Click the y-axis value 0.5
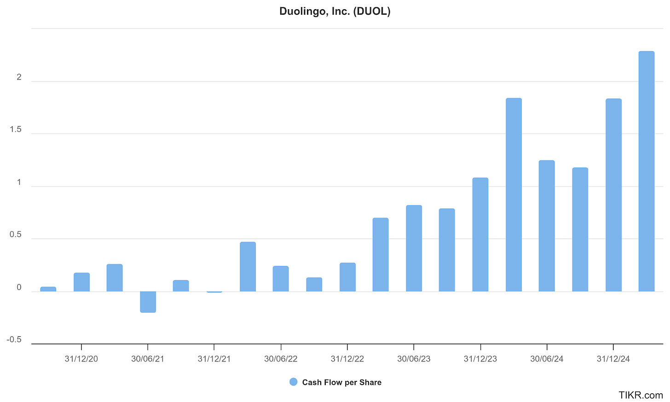This screenshot has height=402, width=670. 16,235
